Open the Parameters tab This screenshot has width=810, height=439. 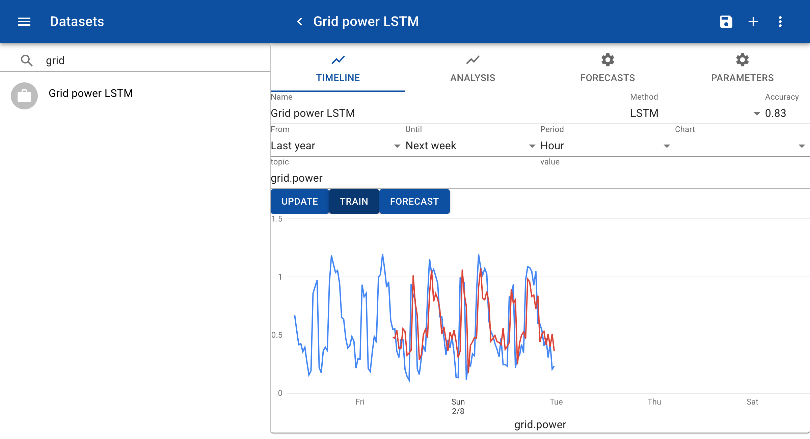pos(742,69)
